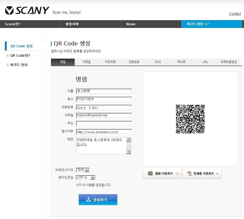
Task: Click the web download JPG icon
Action: click(150, 173)
